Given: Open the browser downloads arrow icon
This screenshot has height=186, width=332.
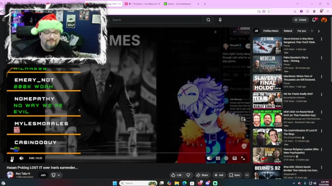Looking at the screenshot, I should pyautogui.click(x=295, y=11).
